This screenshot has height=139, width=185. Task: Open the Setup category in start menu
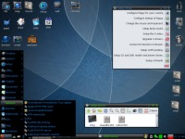(12, 64)
